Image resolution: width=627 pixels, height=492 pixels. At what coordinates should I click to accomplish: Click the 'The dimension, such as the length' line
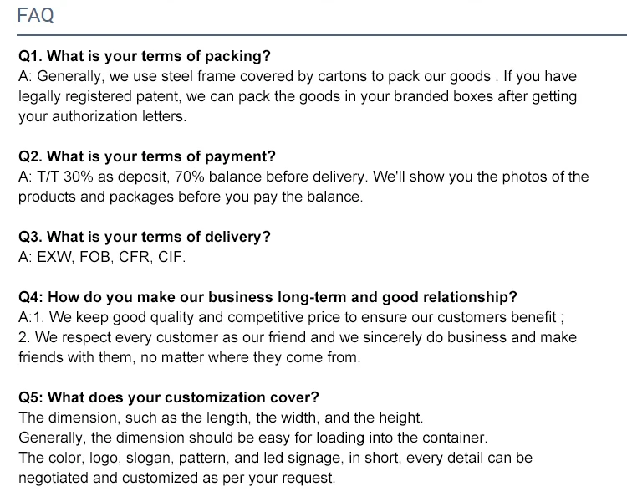click(221, 418)
